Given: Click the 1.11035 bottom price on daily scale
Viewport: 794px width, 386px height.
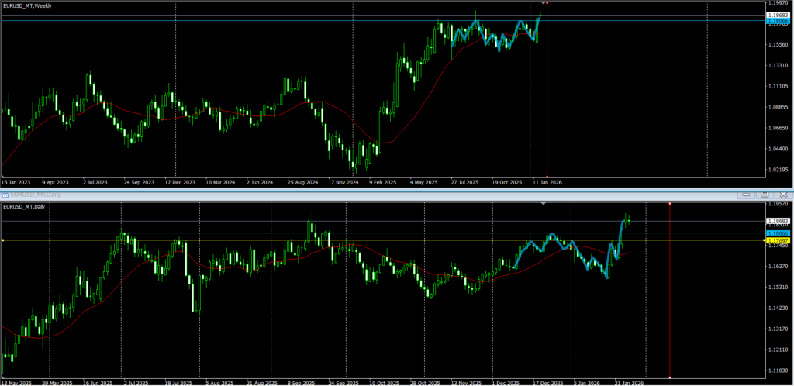Looking at the screenshot, I should (x=778, y=372).
